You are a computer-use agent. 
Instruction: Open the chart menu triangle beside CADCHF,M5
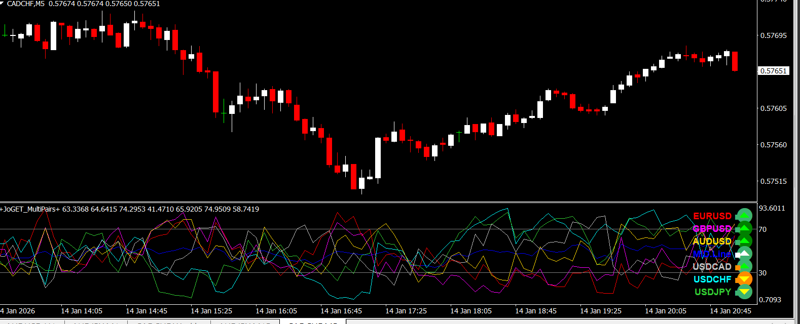(x=3, y=4)
